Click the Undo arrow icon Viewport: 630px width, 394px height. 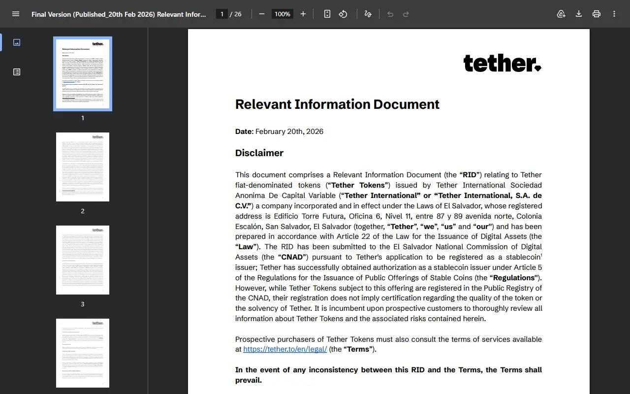[x=390, y=14]
